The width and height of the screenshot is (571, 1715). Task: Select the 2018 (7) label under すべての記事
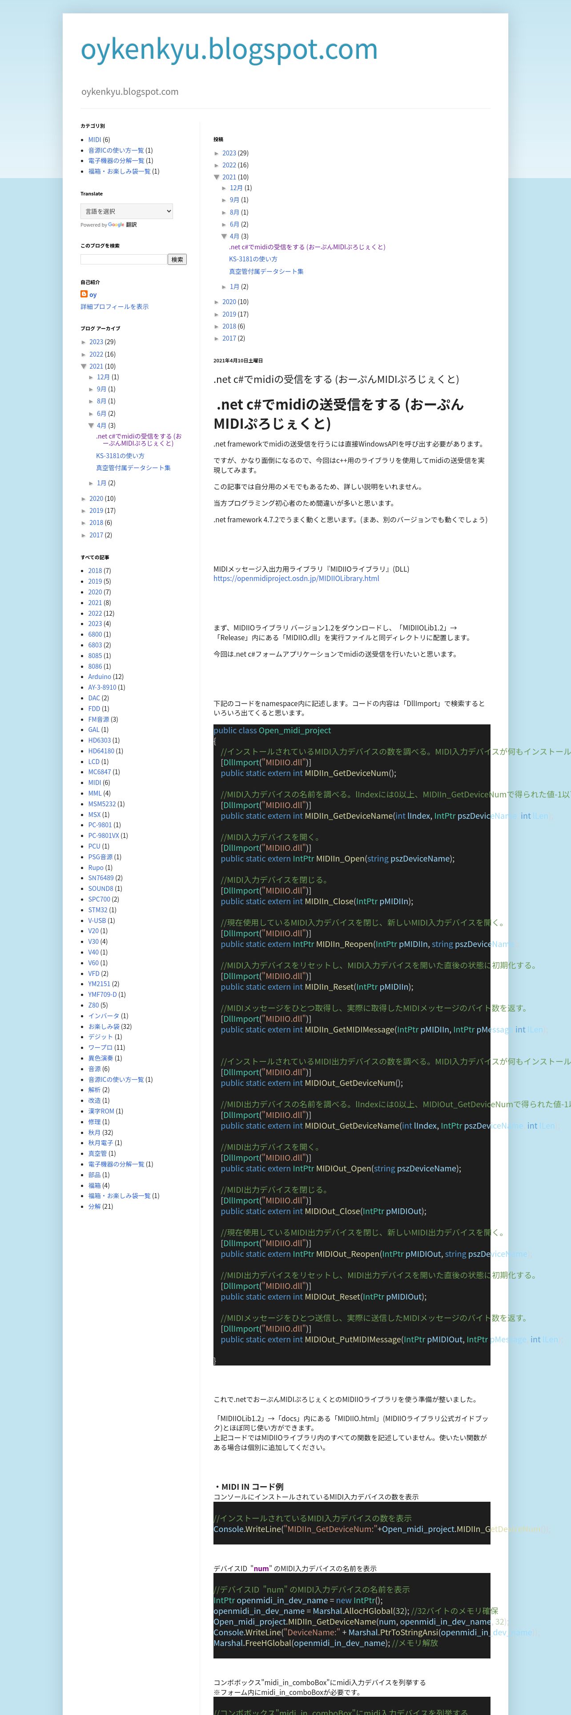(x=95, y=571)
